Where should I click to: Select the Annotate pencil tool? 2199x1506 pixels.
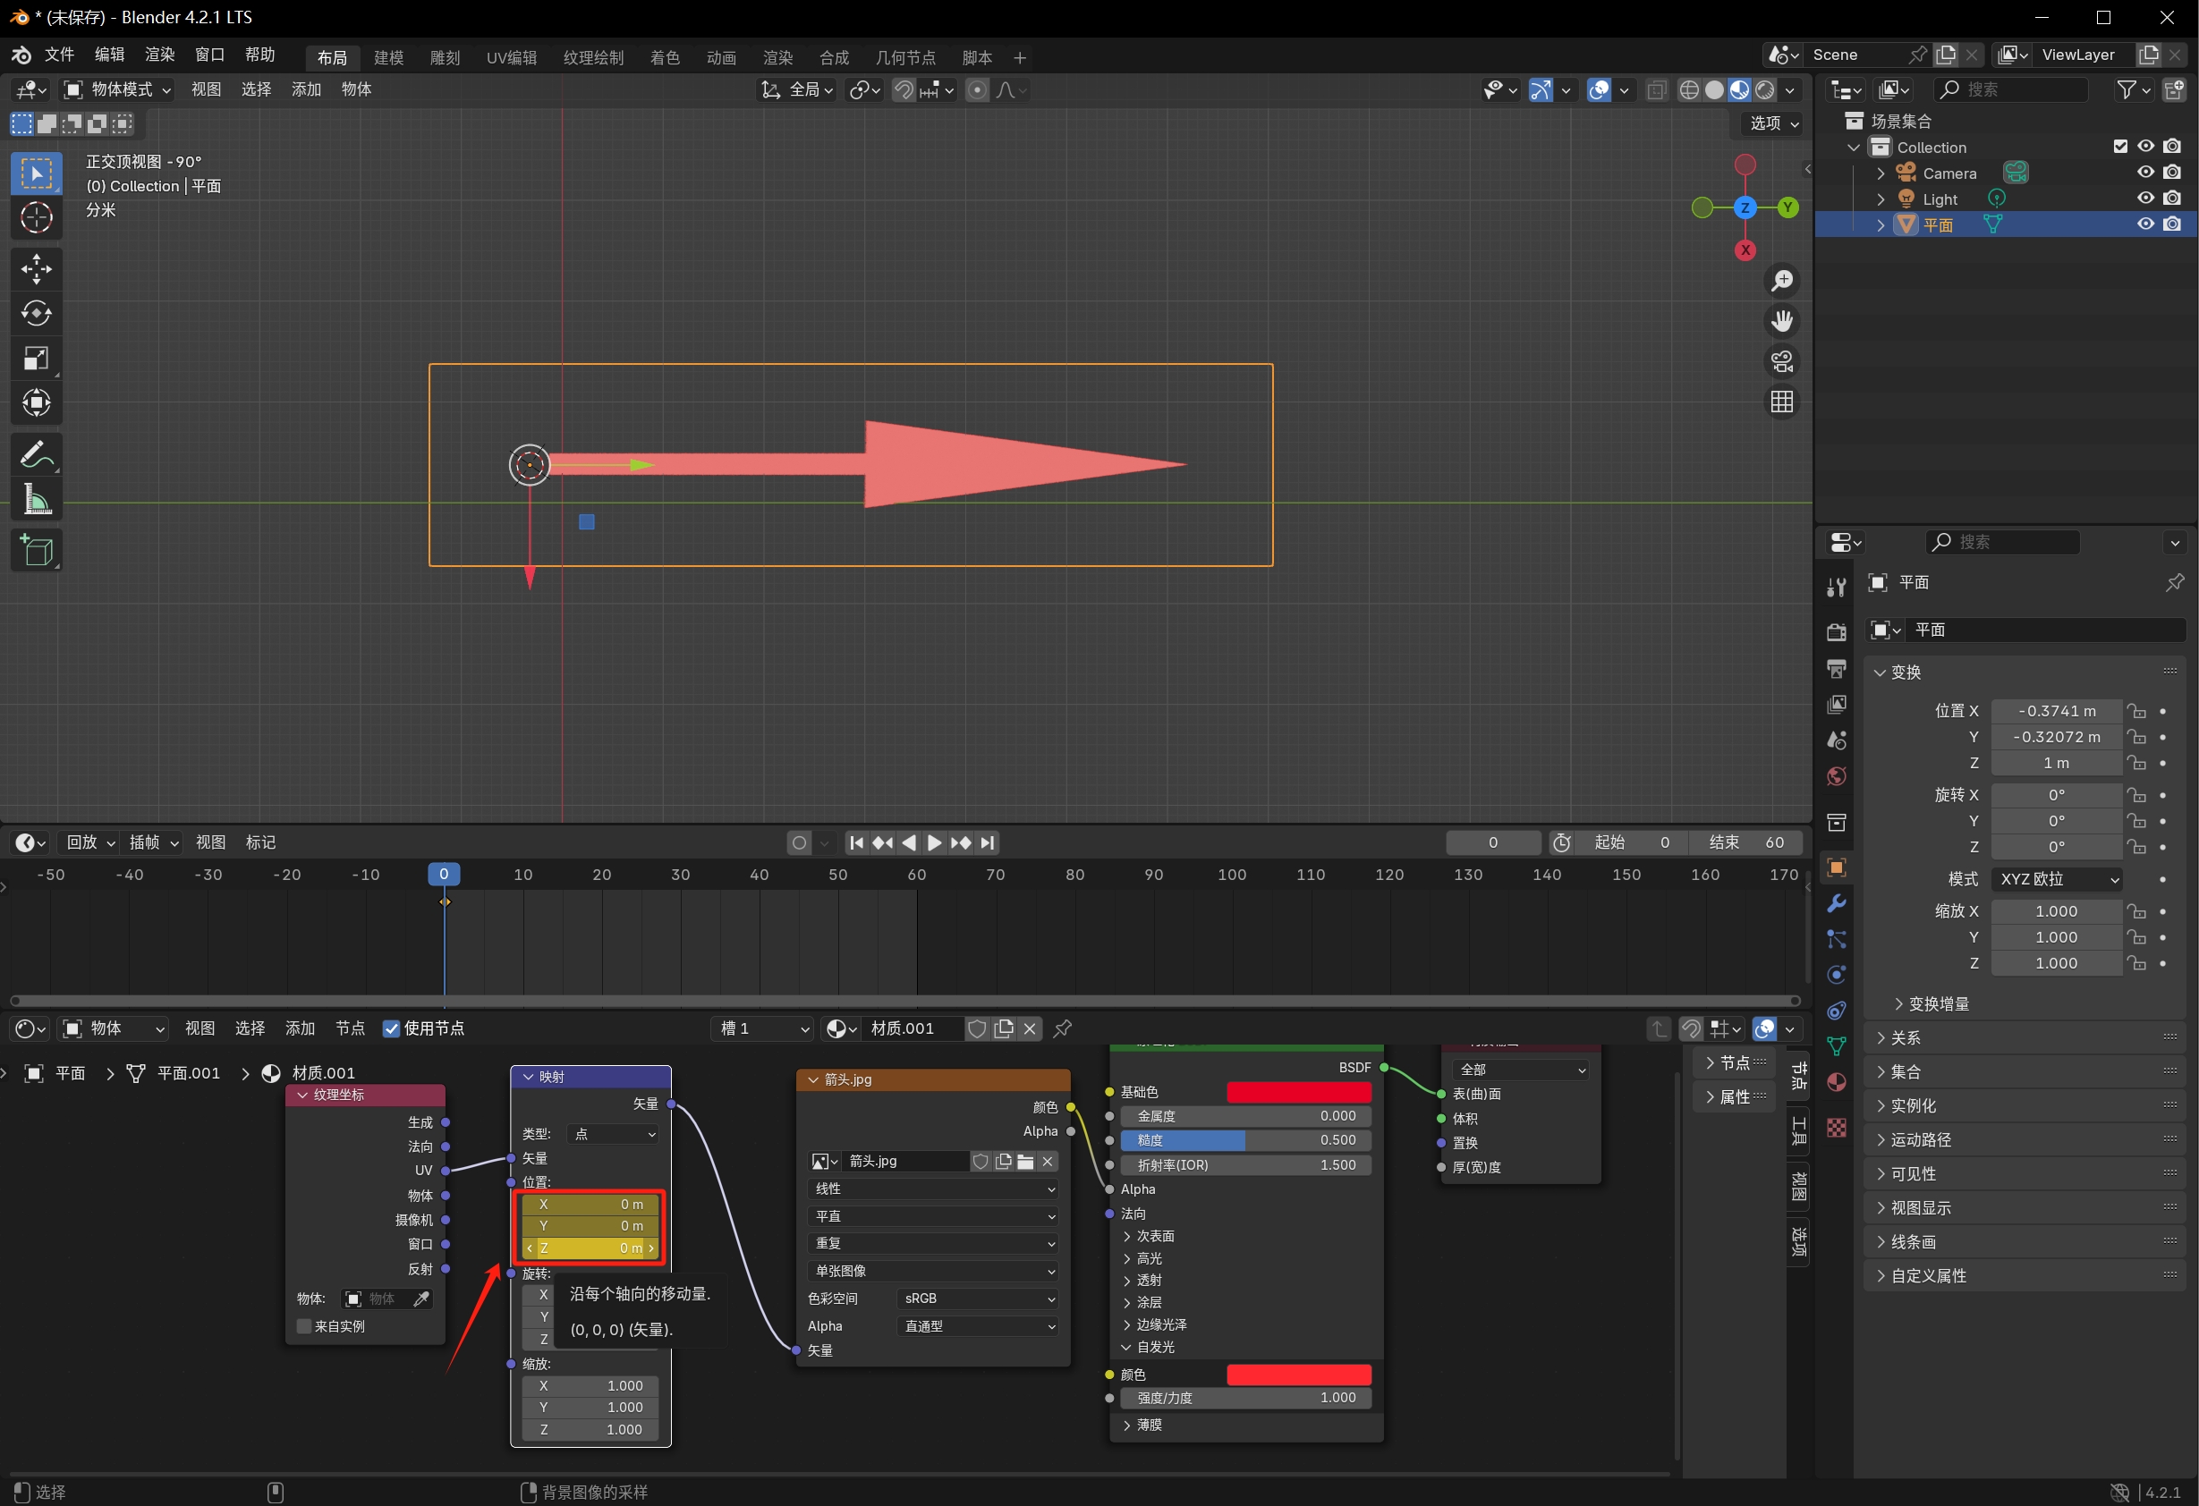tap(36, 455)
